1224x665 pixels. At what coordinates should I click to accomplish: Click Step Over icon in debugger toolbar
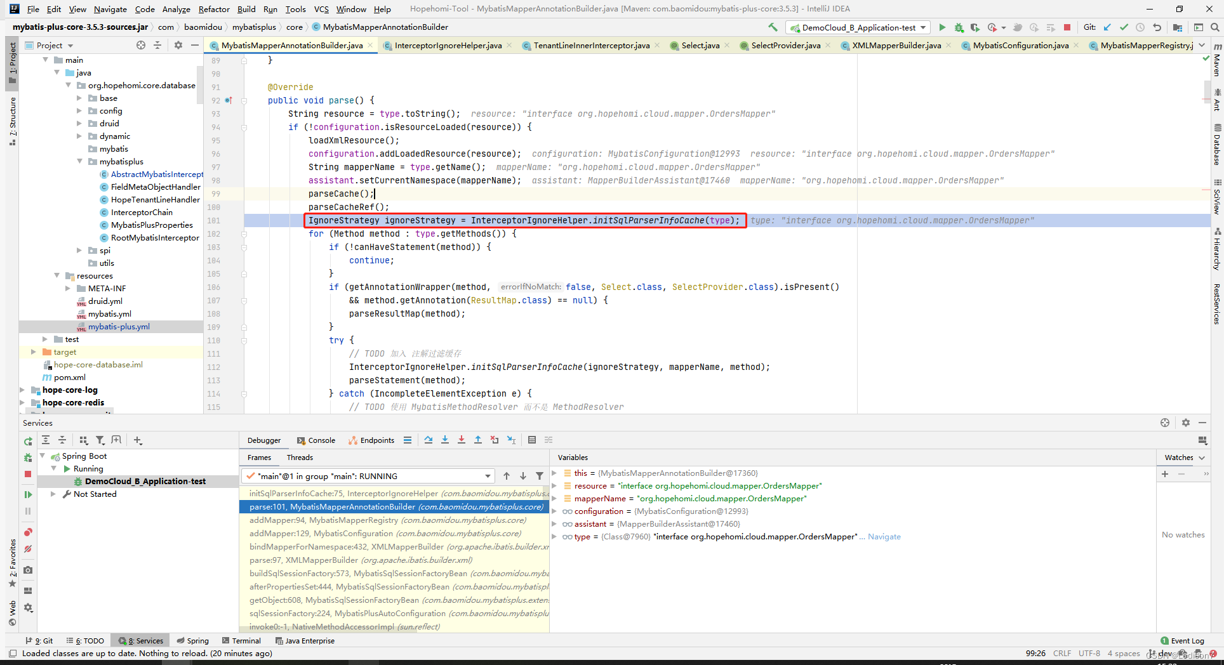[x=429, y=440]
